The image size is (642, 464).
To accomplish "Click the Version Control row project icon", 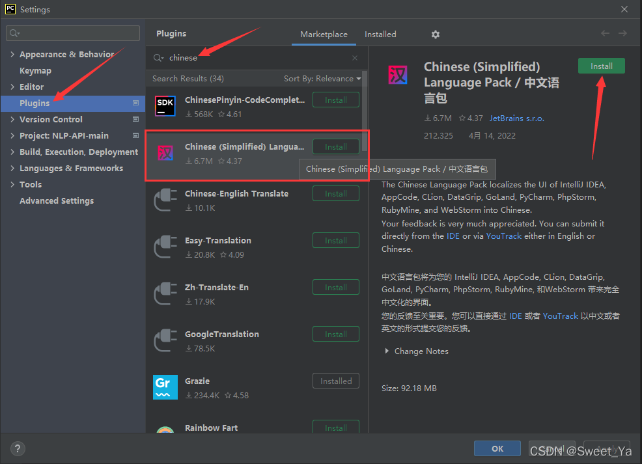I will point(135,120).
